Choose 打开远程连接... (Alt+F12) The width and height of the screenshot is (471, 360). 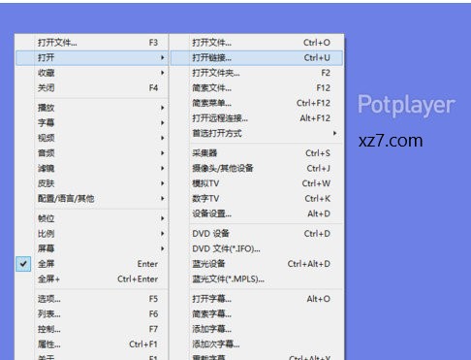pos(257,118)
